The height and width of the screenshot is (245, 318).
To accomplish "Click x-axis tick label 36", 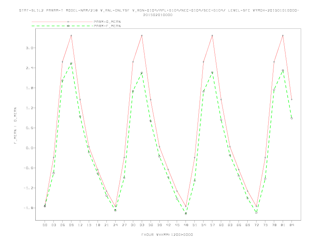I will (x=151, y=225).
